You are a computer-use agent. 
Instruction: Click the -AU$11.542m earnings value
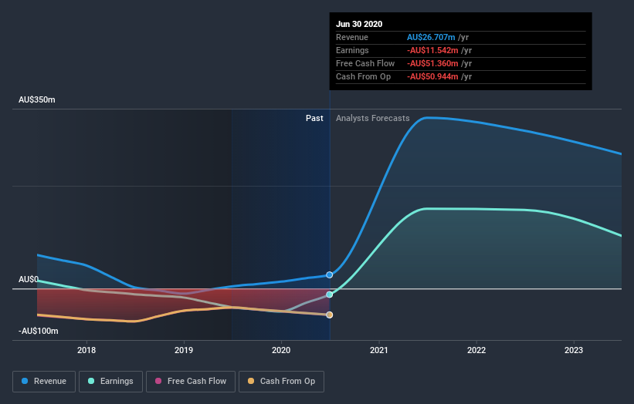click(432, 50)
